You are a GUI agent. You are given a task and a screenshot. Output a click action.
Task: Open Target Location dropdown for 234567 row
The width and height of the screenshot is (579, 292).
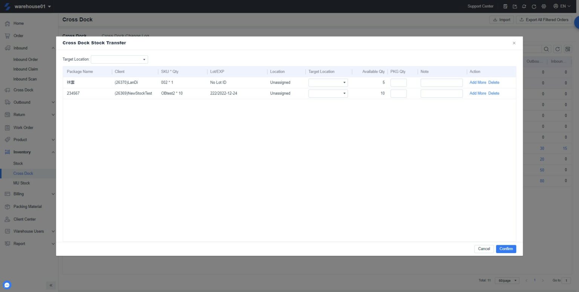[x=328, y=93]
